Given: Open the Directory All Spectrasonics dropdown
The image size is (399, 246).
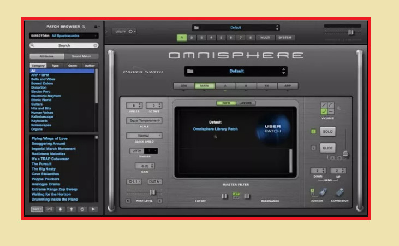Looking at the screenshot, I should pyautogui.click(x=64, y=36).
